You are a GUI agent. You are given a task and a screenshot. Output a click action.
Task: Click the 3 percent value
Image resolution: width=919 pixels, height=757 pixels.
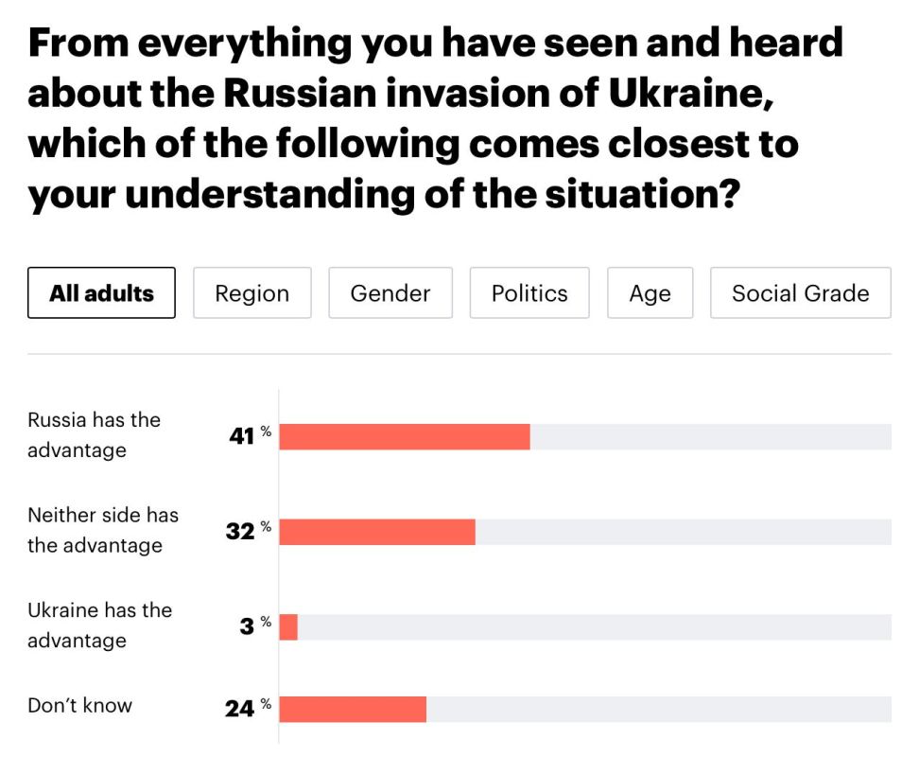(x=255, y=625)
